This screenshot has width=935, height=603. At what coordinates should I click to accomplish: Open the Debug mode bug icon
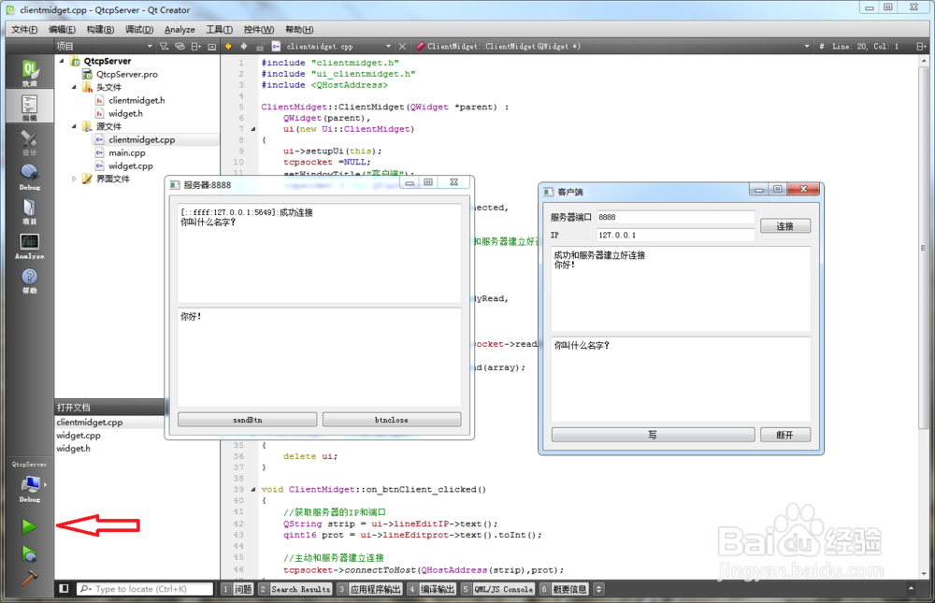click(29, 177)
